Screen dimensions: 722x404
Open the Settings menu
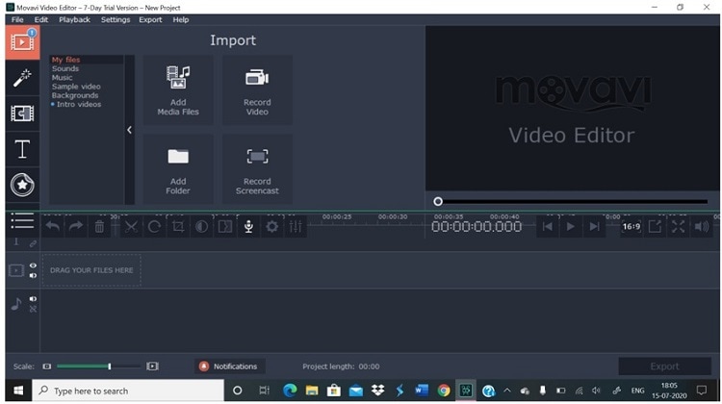click(x=116, y=20)
